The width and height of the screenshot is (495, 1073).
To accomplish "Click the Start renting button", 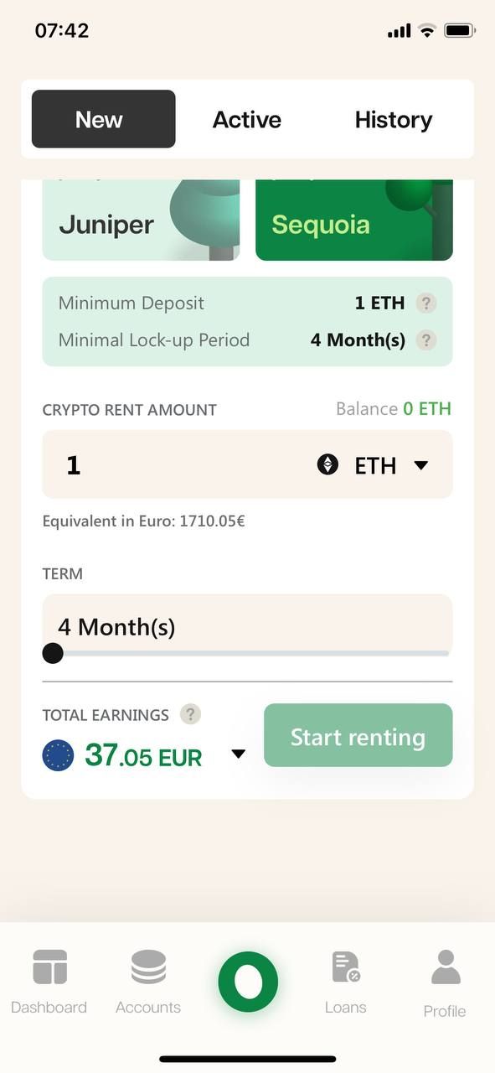I will click(x=358, y=735).
